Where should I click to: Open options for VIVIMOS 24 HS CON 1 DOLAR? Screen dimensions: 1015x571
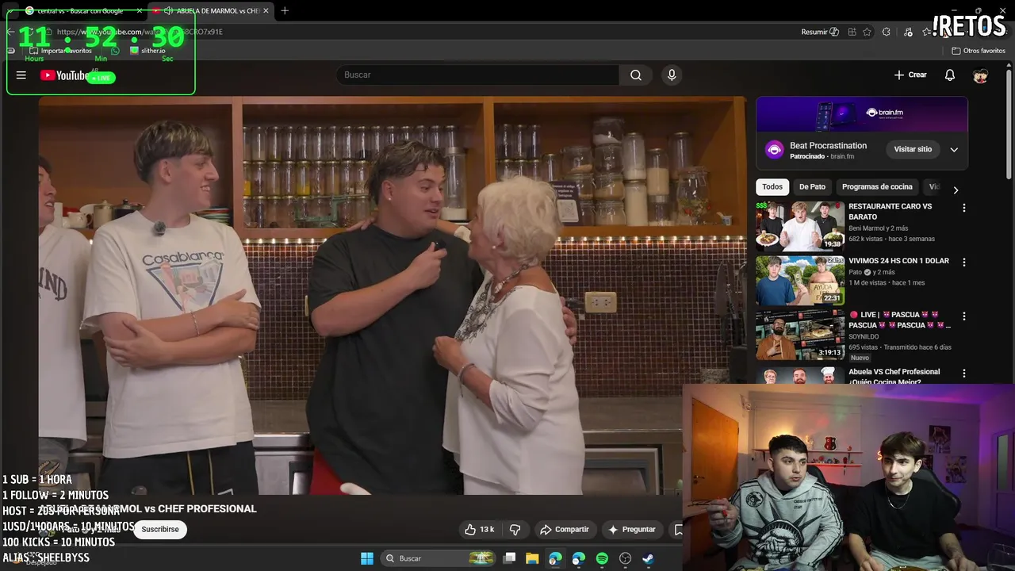point(964,262)
